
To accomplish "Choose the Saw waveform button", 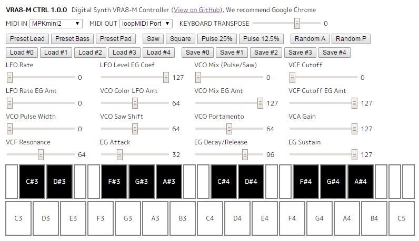I will (x=153, y=39).
